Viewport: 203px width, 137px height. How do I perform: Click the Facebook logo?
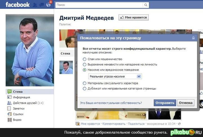coord(17,5)
